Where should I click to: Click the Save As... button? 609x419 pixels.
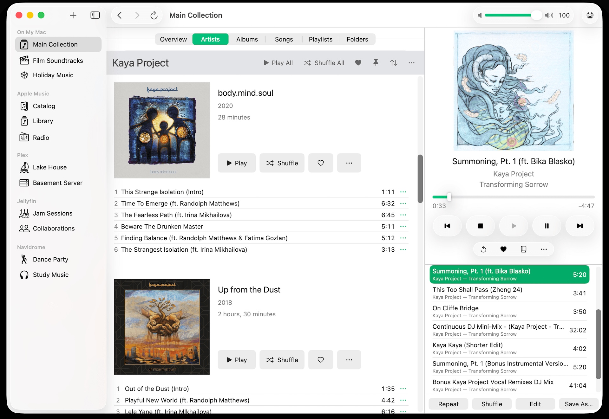[579, 404]
